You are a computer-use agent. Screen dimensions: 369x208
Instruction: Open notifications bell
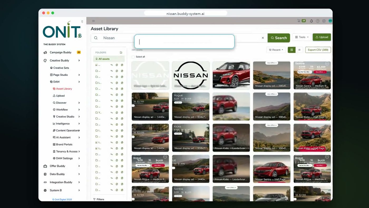pyautogui.click(x=311, y=21)
